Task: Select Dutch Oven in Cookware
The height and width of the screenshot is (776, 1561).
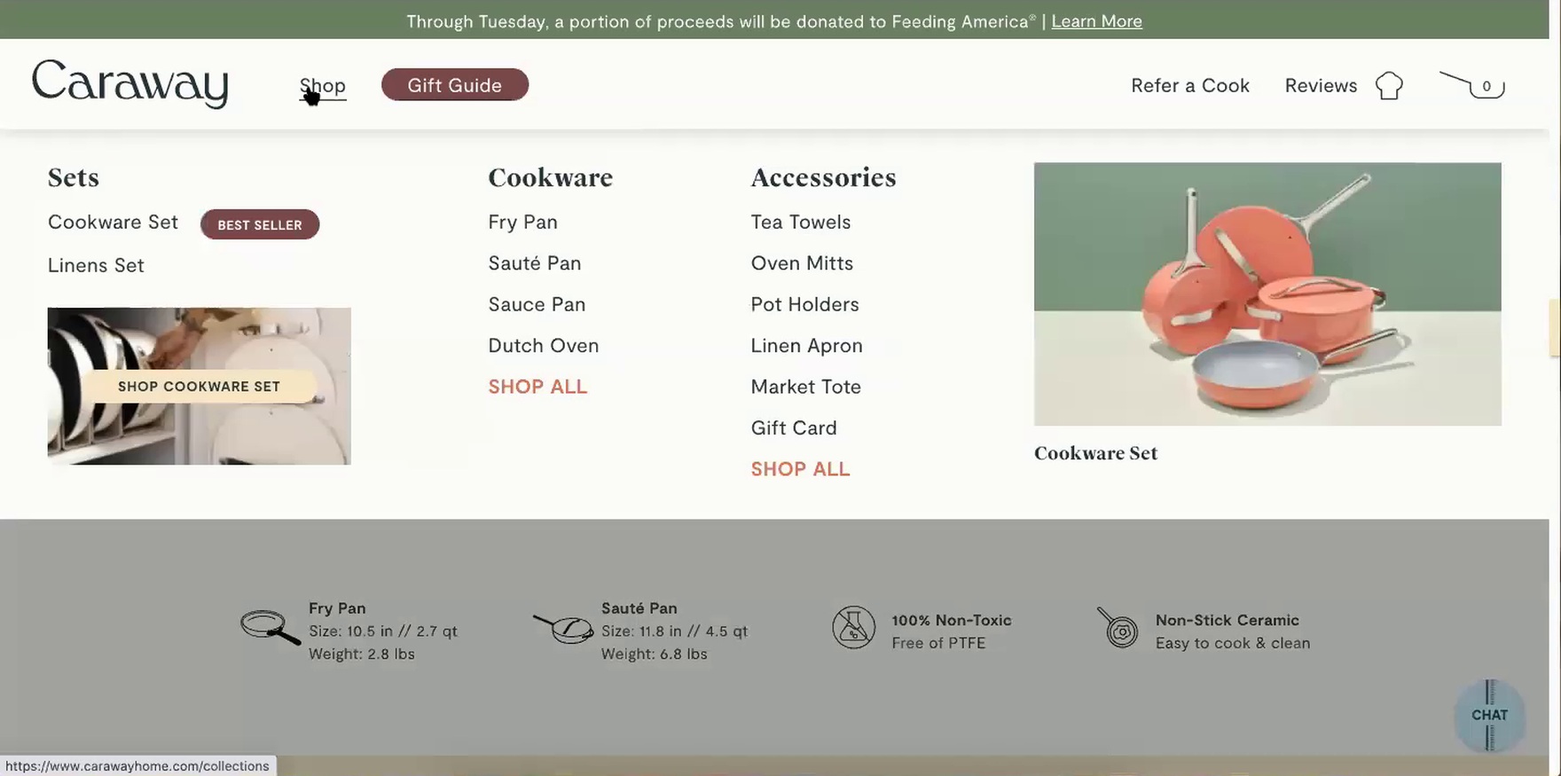Action: point(543,346)
